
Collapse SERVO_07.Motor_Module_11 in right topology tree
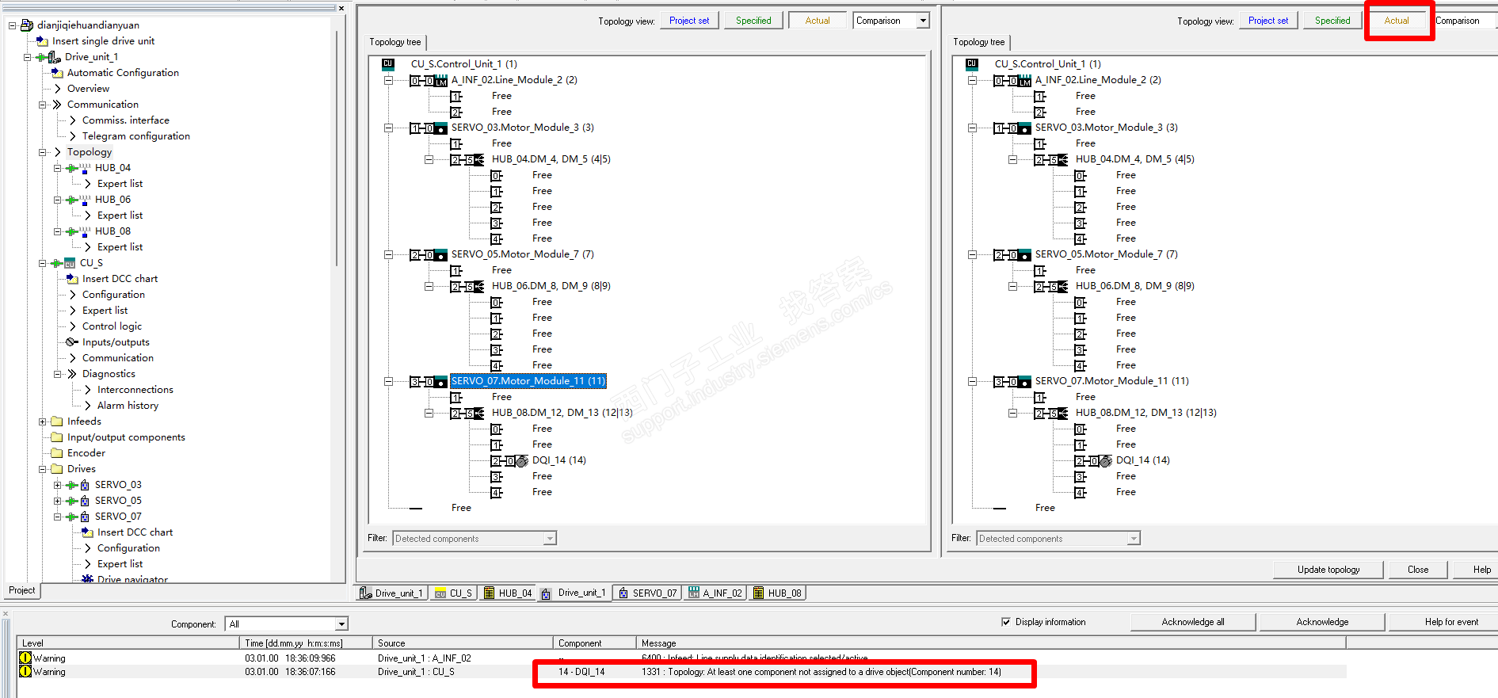coord(972,381)
